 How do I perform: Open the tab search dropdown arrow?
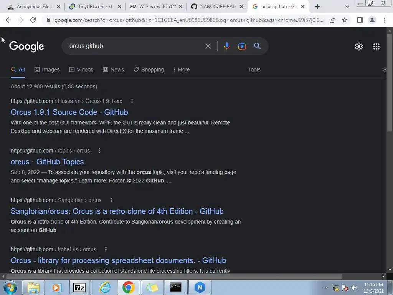pos(347,7)
